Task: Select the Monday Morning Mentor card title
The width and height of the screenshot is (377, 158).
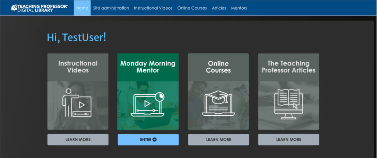Action: 148,67
